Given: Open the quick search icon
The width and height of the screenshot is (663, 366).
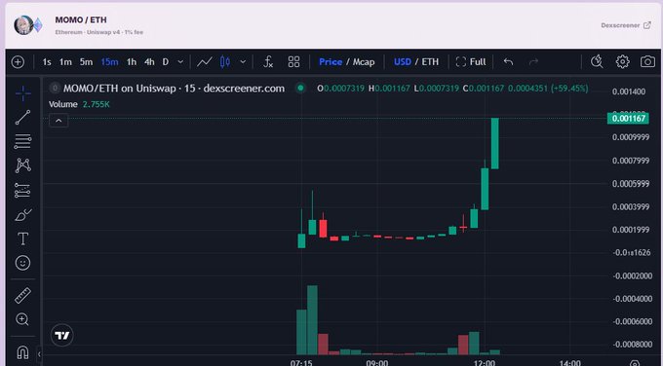Looking at the screenshot, I should point(597,62).
